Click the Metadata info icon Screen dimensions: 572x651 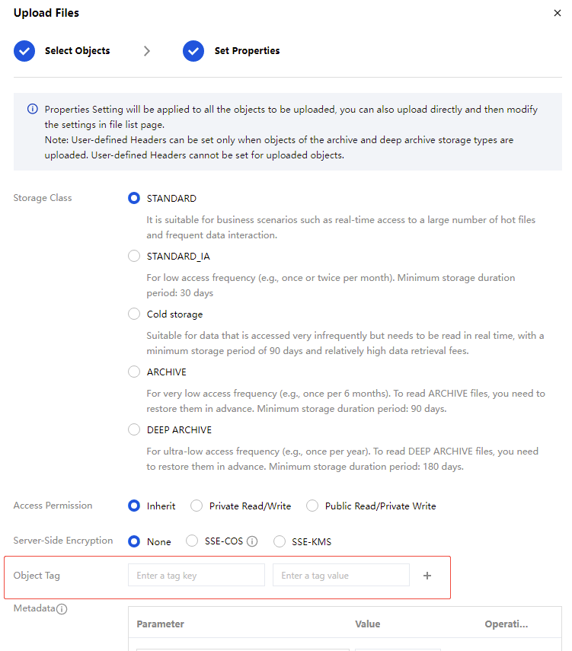62,609
